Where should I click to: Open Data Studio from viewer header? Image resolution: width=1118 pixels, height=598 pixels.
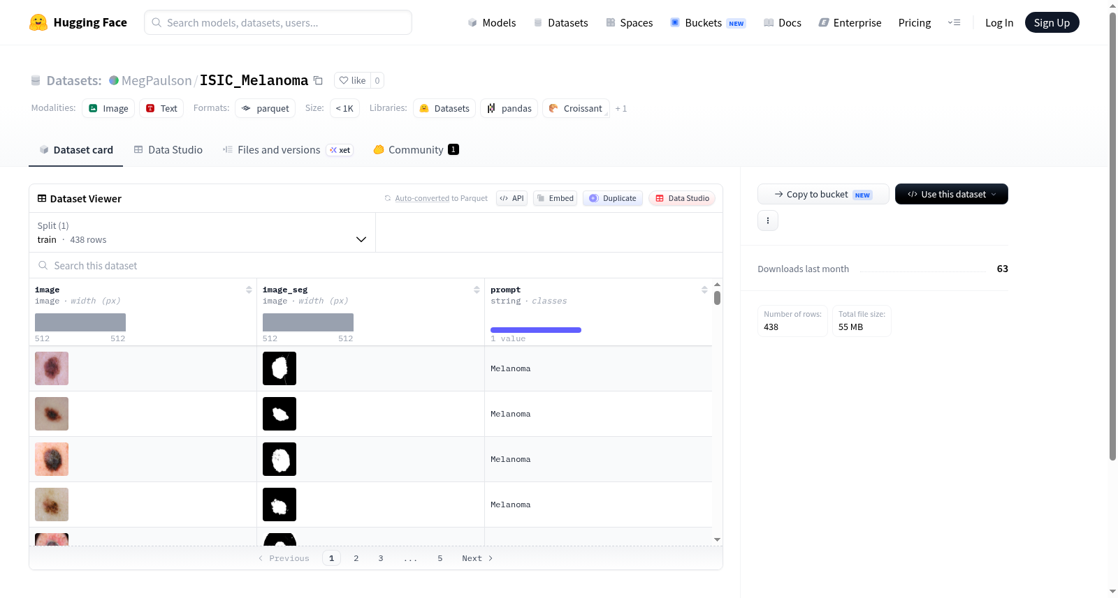pos(682,198)
